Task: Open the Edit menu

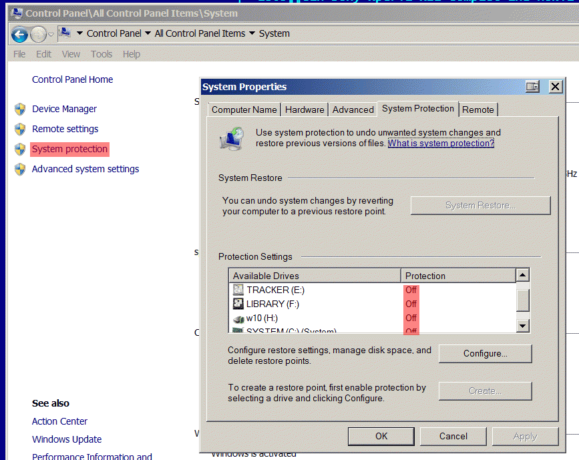Action: [x=43, y=54]
